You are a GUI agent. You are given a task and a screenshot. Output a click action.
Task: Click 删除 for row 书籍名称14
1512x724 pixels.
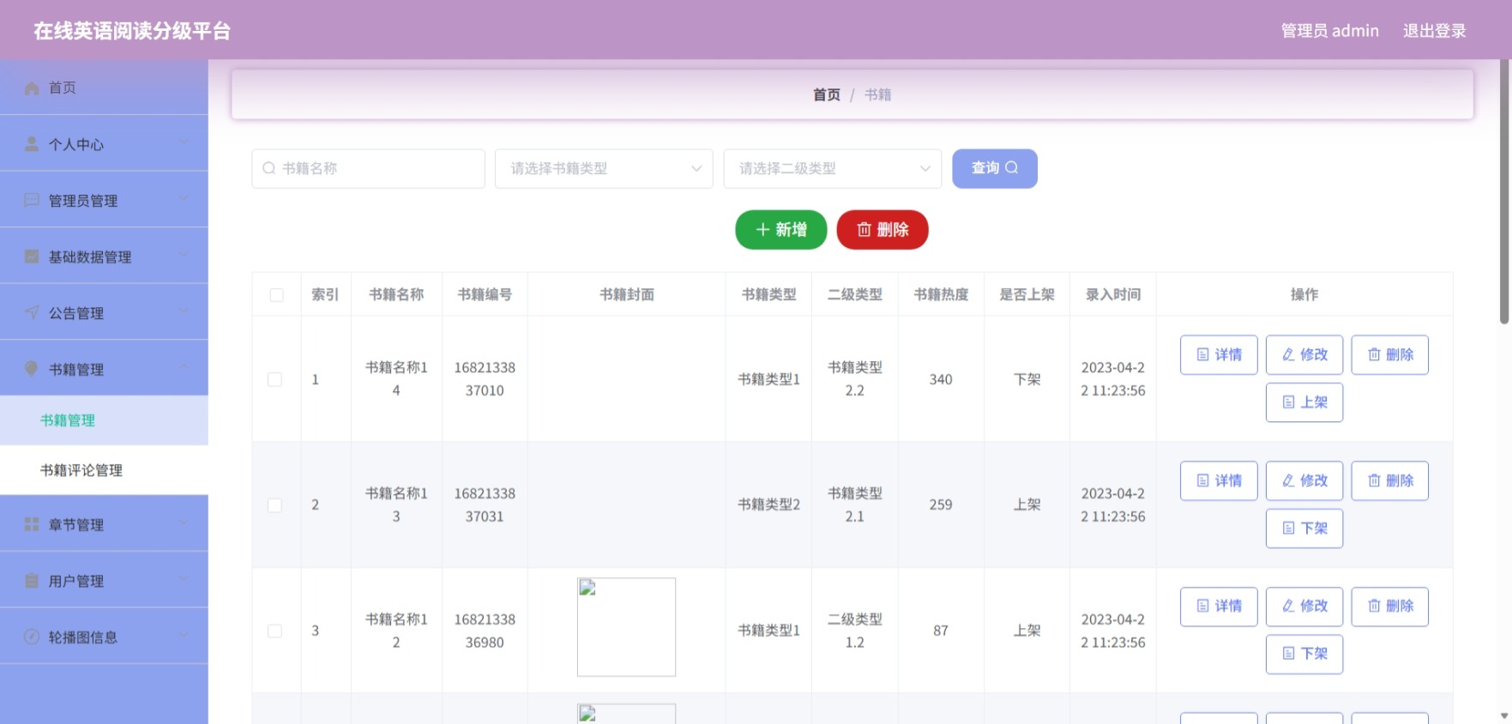1390,355
